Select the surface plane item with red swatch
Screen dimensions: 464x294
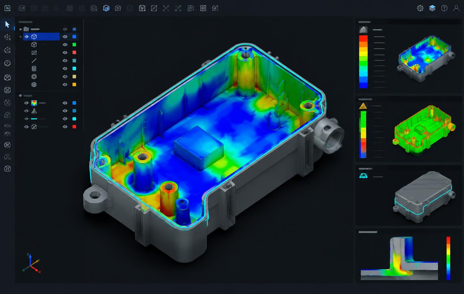click(x=34, y=53)
